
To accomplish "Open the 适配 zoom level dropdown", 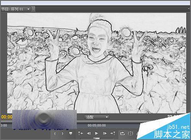I will tap(97, 117).
